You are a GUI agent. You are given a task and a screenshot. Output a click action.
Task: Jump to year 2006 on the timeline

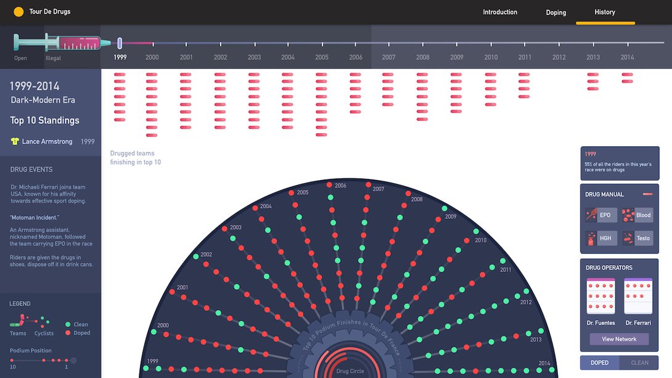click(x=355, y=57)
